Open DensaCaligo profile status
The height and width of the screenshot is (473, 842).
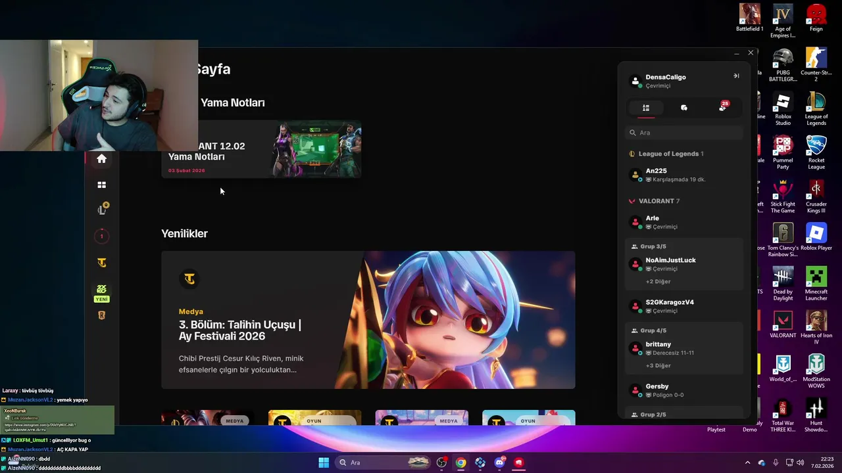tap(666, 81)
